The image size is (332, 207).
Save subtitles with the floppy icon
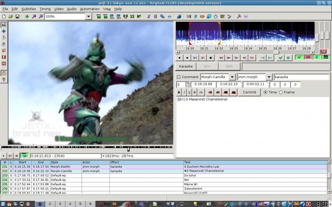(x=18, y=17)
